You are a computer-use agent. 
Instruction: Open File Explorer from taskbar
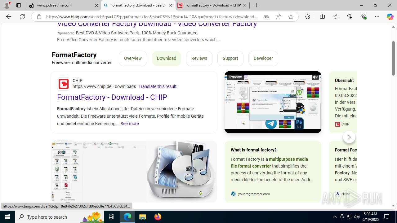[x=142, y=217]
